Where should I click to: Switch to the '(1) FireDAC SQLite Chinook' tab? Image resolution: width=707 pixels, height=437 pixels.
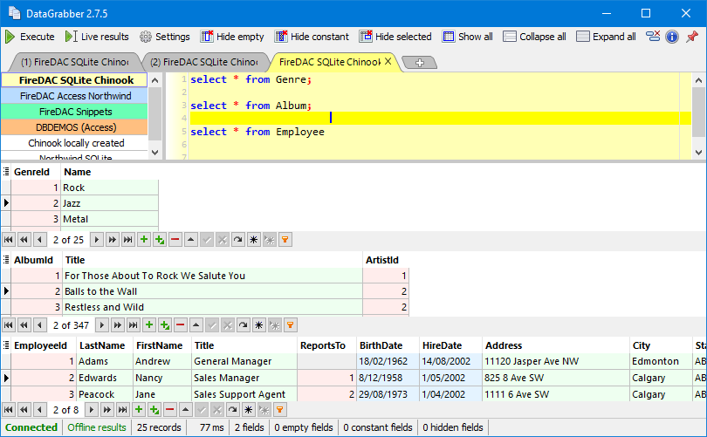pyautogui.click(x=73, y=63)
